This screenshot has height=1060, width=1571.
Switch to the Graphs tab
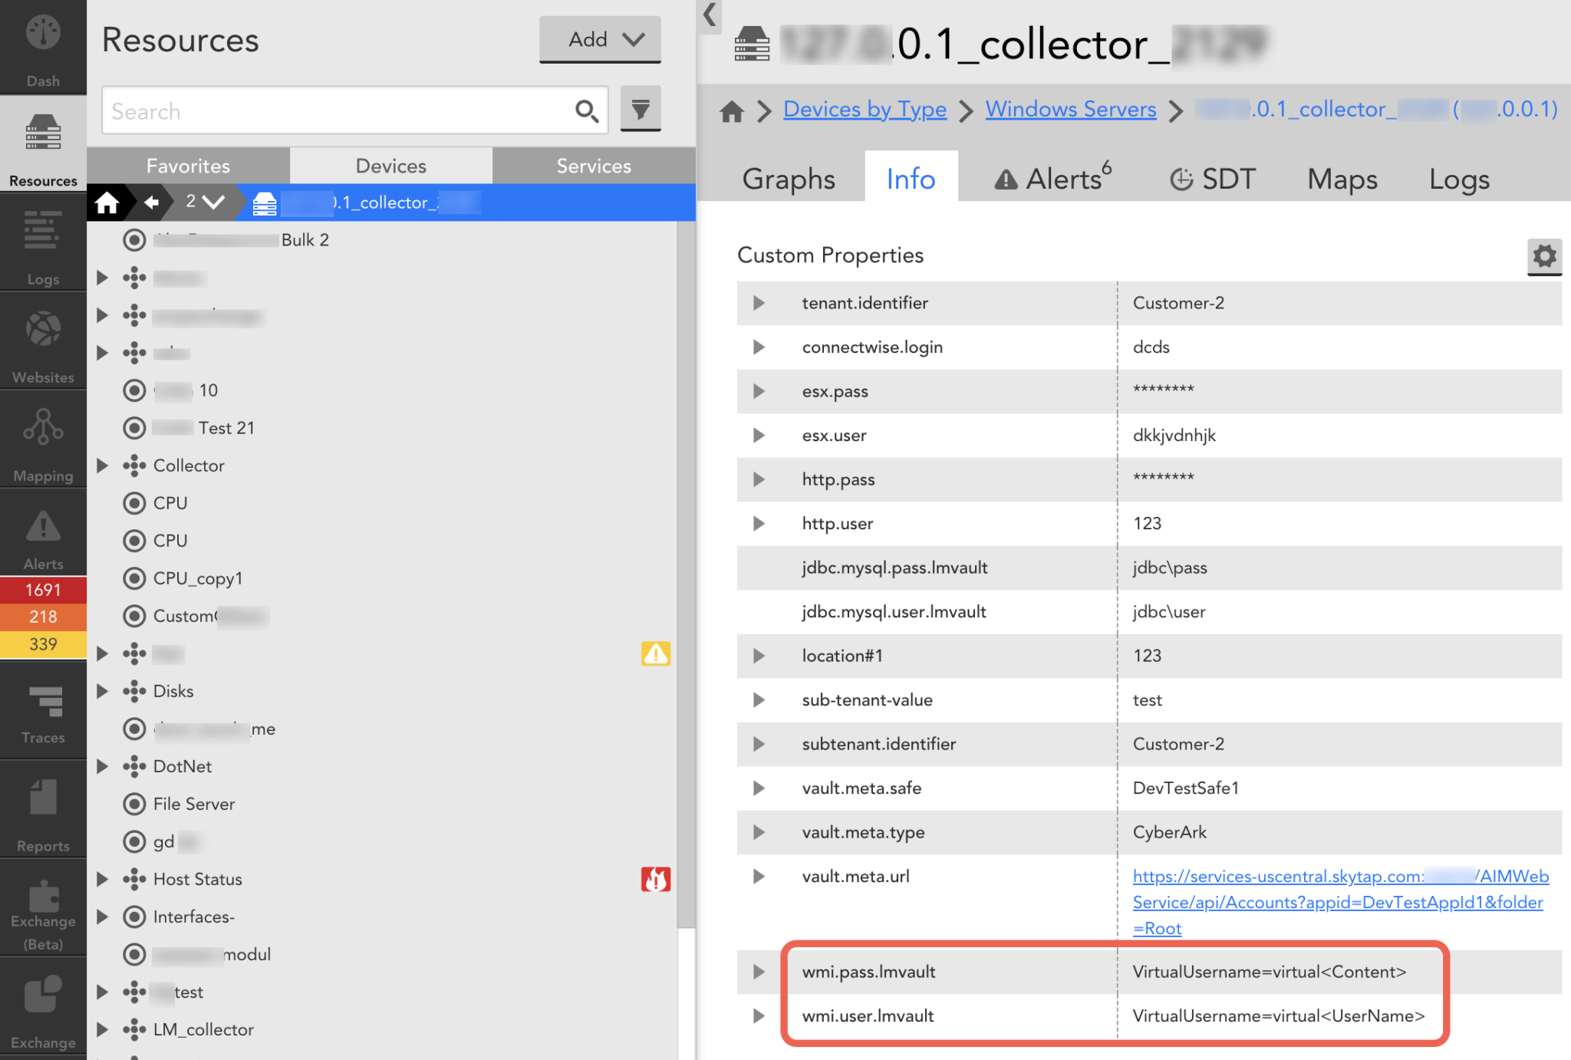[788, 179]
